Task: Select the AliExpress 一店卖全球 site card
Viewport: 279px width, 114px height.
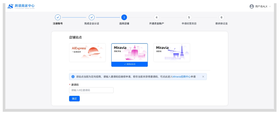Action: pos(87,53)
